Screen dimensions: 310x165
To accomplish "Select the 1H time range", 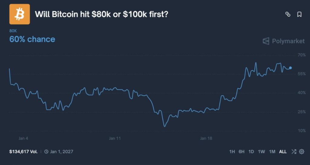I will 232,151.
